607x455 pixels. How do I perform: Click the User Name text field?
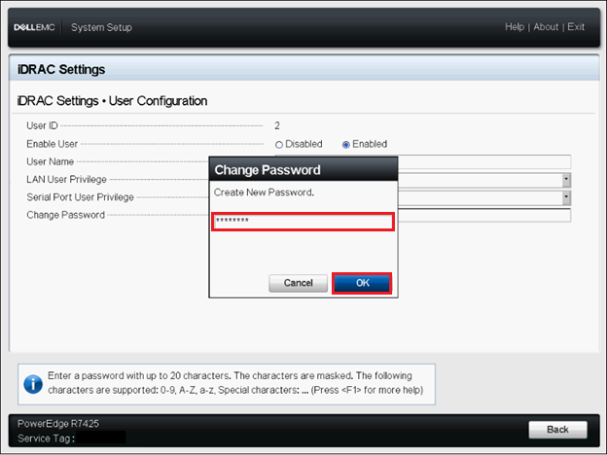[x=483, y=161]
